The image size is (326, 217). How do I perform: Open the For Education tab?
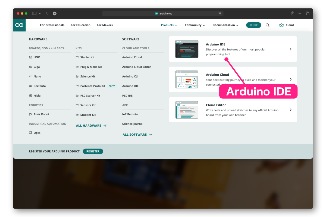pos(81,25)
